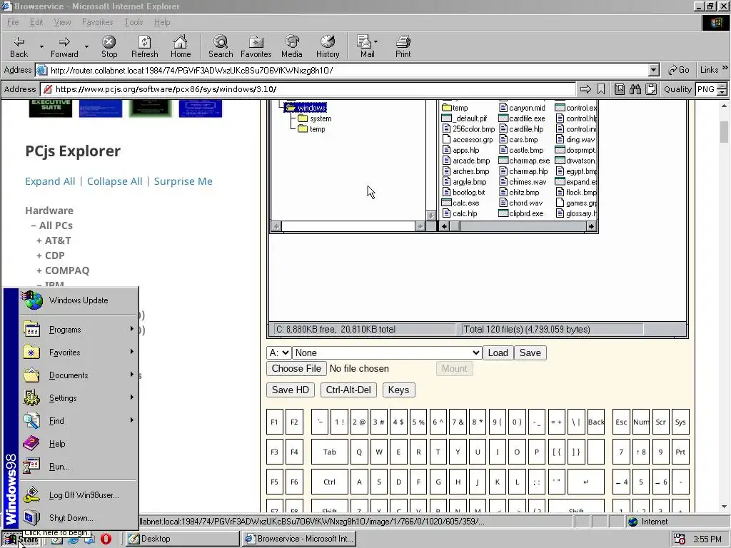
Task: Open the clipboard icon in Browservice bar
Action: (x=651, y=89)
